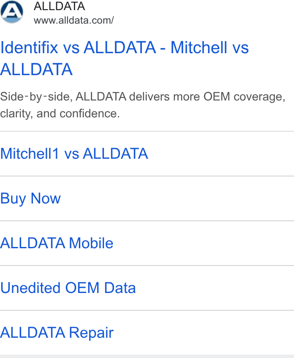Viewport: 294px width, 358px height.
Task: Click the word Identifix in the headline
Action: point(29,47)
